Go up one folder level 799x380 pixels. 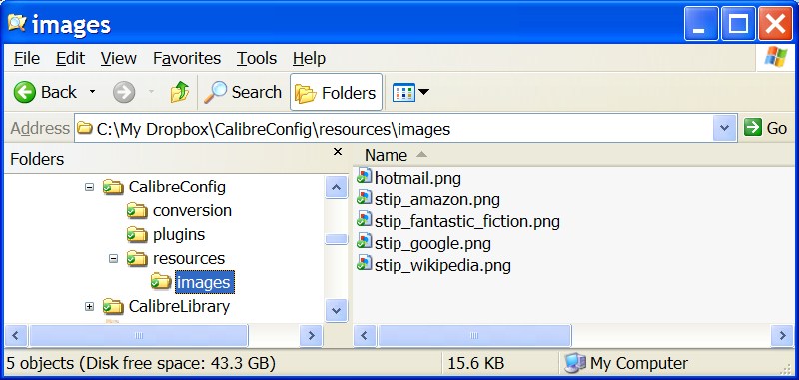click(180, 92)
